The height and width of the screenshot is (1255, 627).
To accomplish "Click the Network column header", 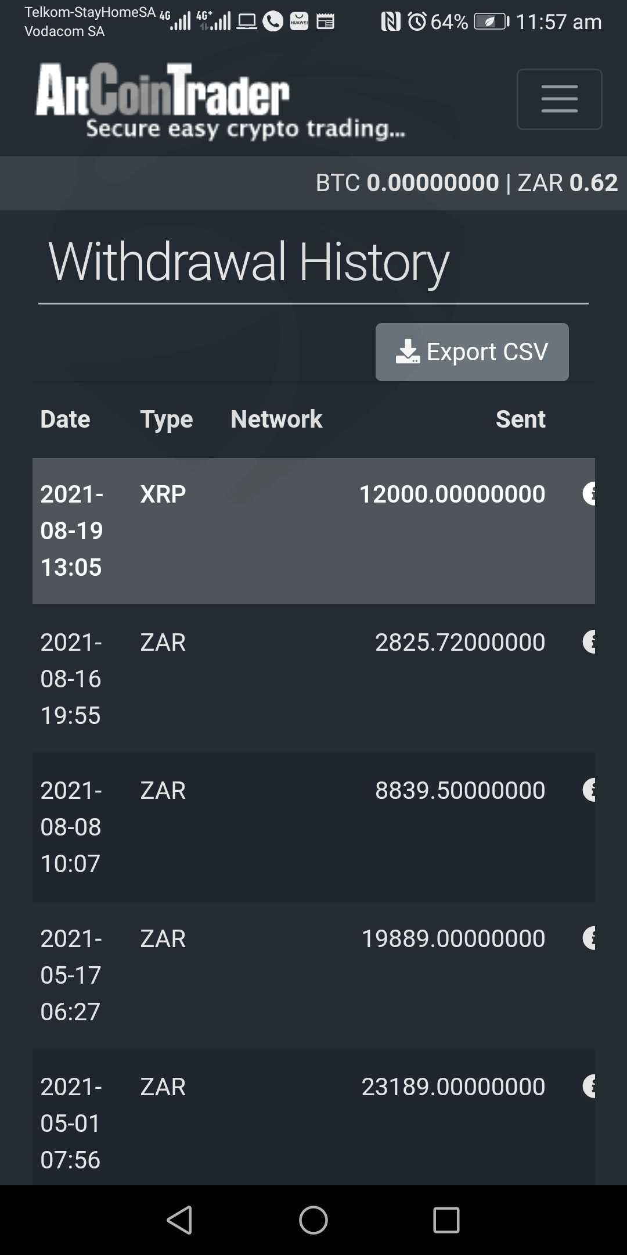I will [x=276, y=419].
